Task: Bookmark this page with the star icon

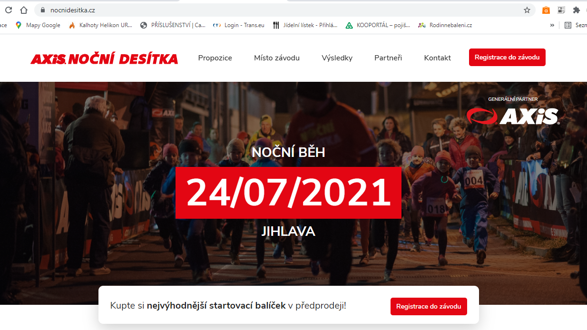Action: point(527,10)
